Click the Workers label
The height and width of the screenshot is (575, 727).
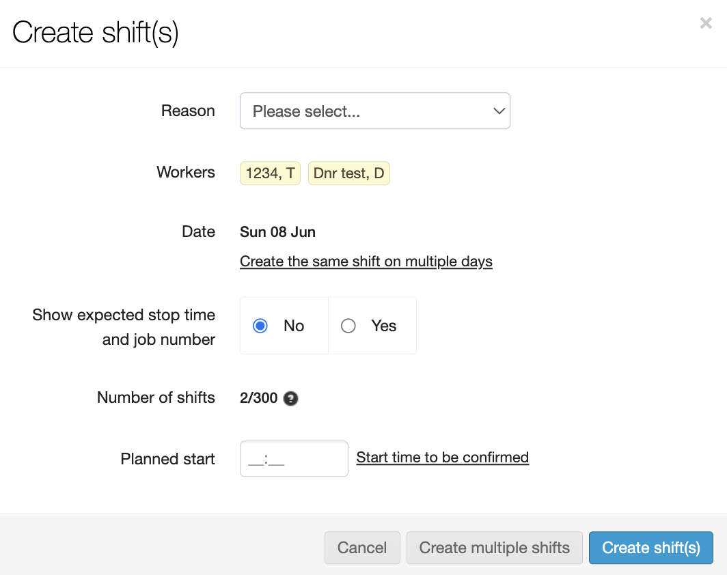point(186,172)
